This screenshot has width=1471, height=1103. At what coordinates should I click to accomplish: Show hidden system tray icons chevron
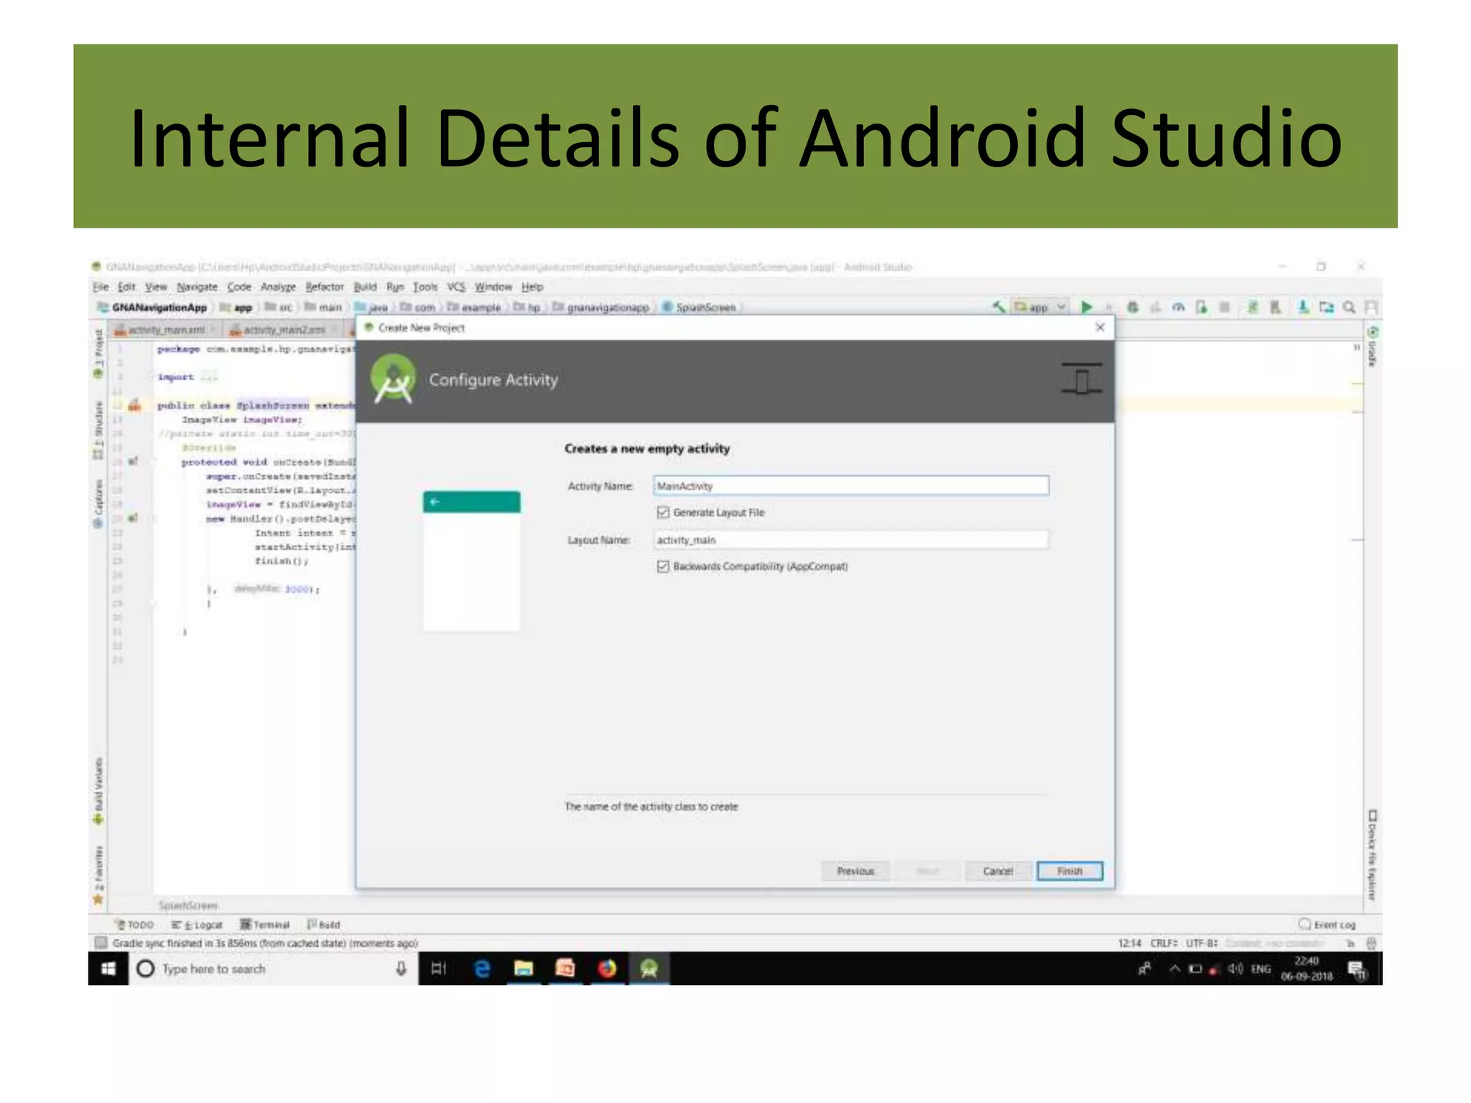point(1175,969)
